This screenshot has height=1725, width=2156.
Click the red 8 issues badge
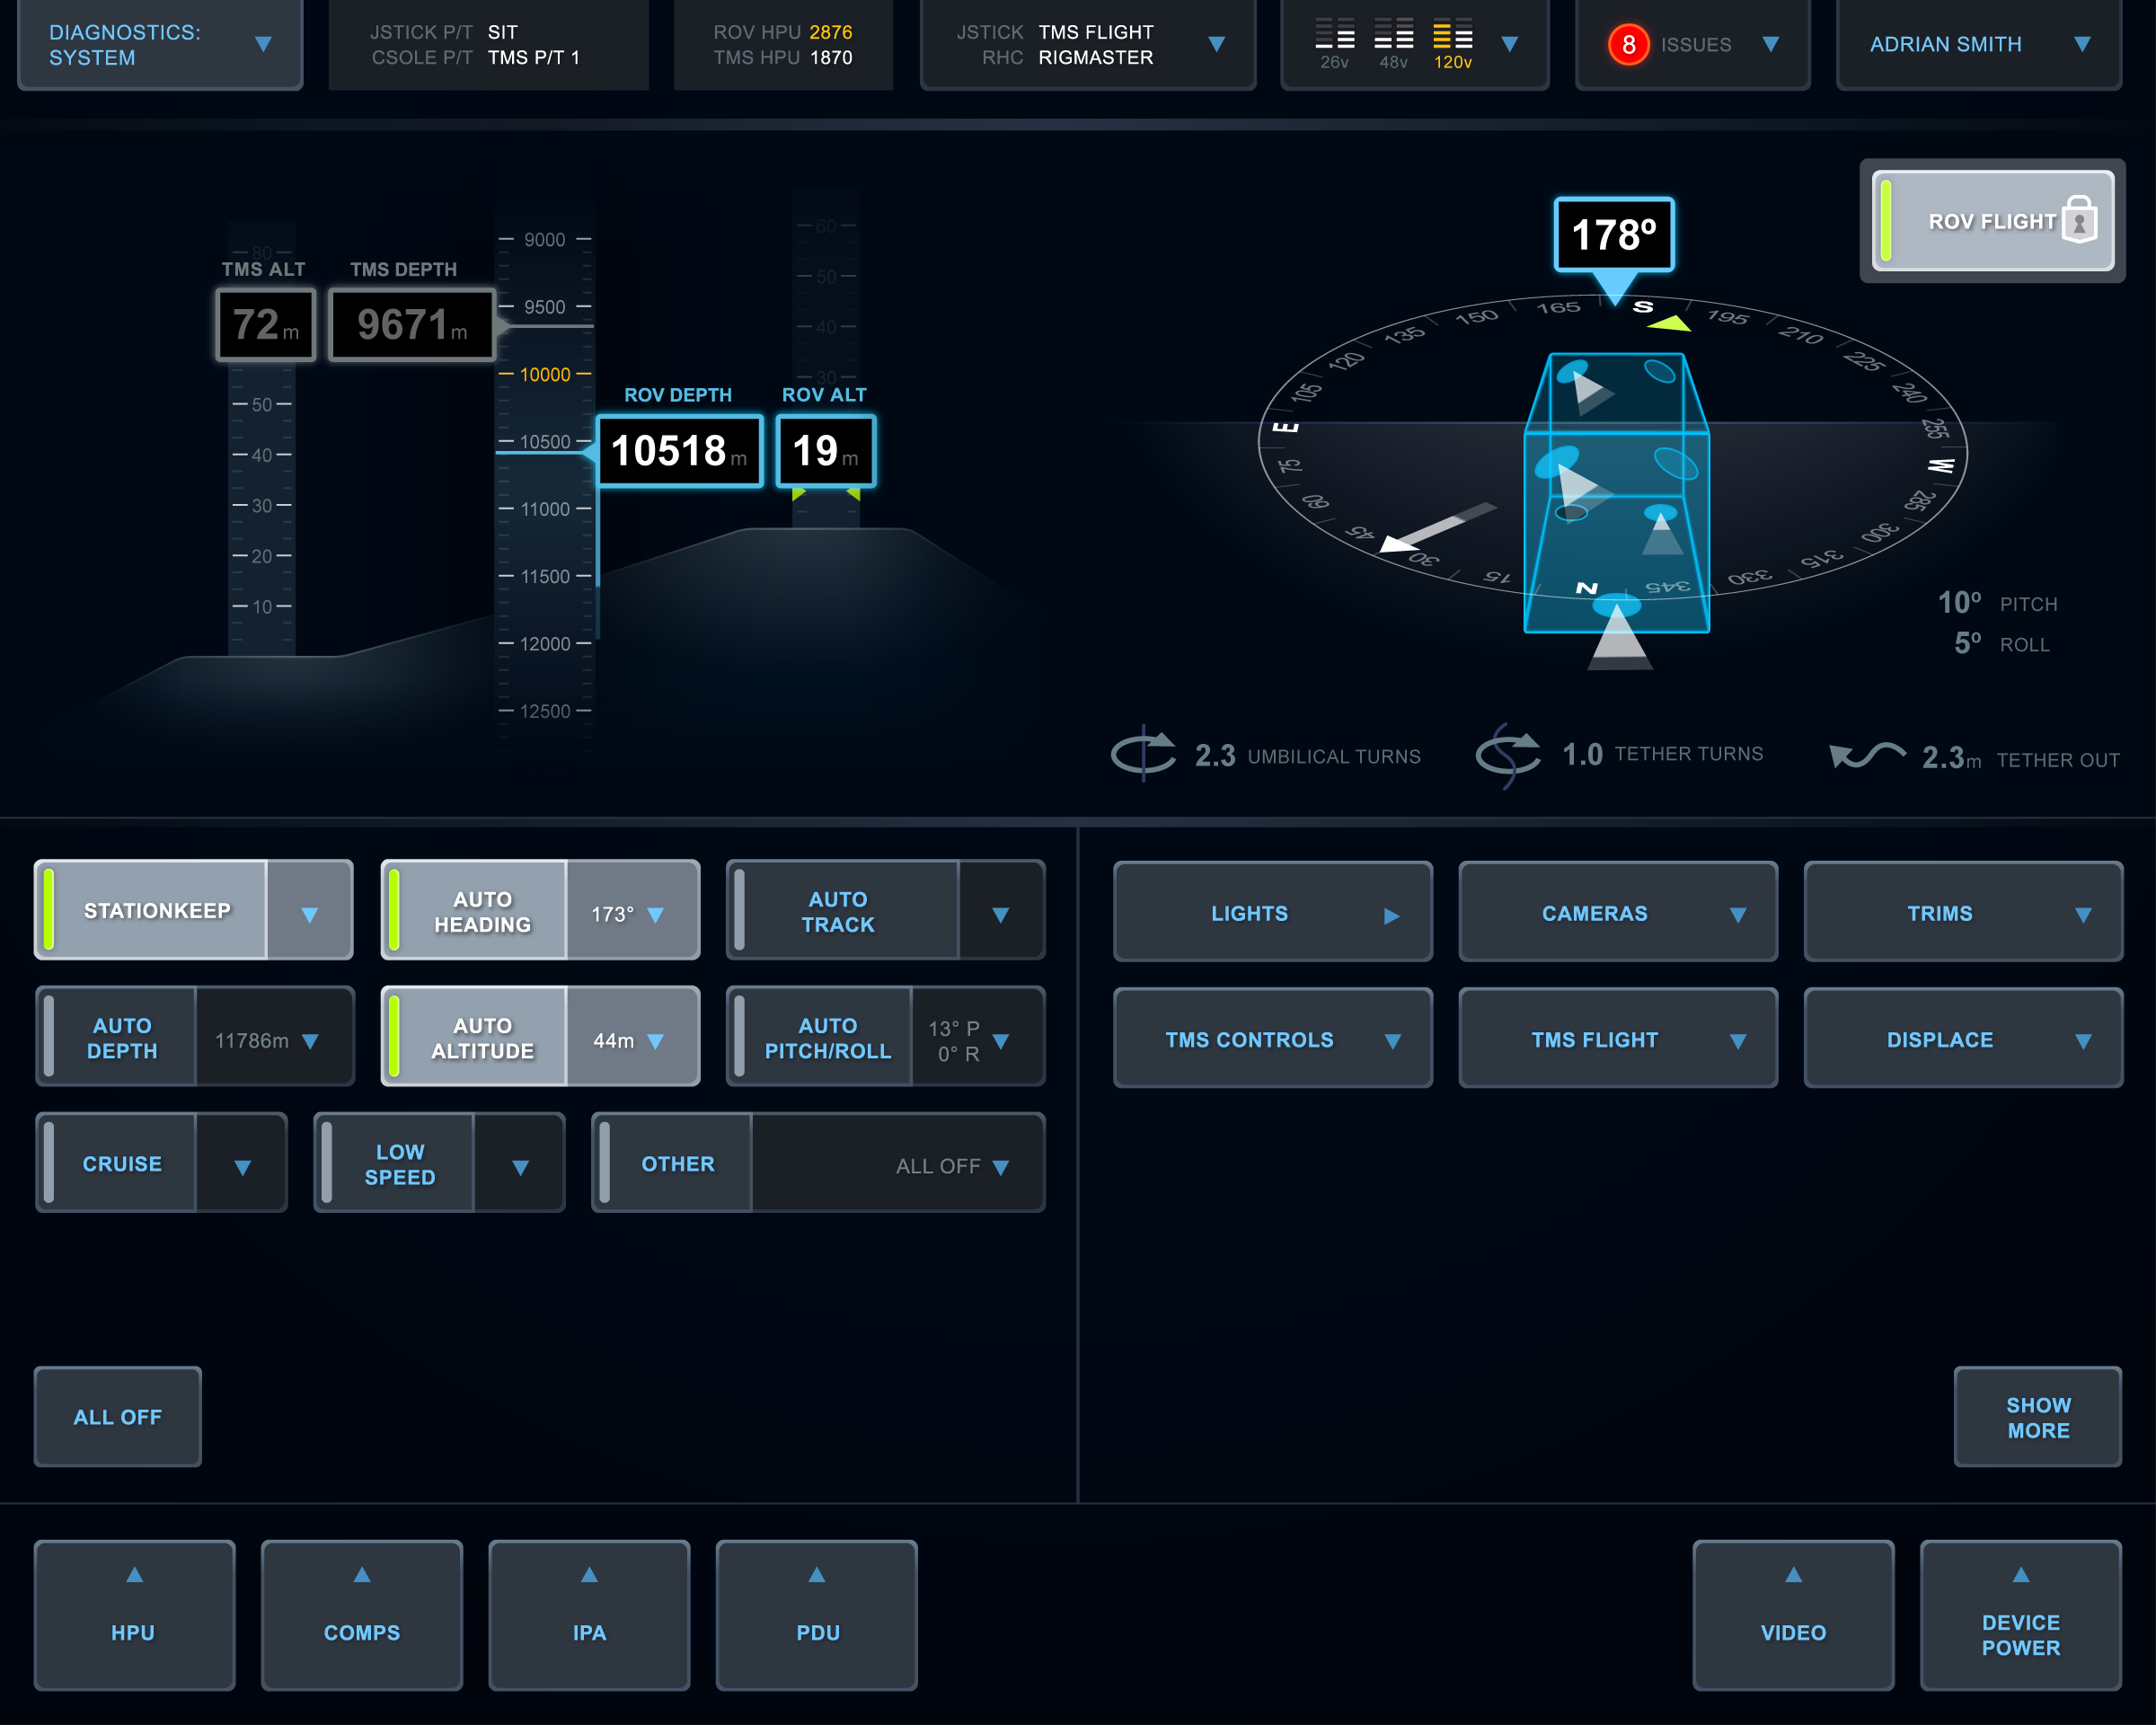pyautogui.click(x=1628, y=45)
